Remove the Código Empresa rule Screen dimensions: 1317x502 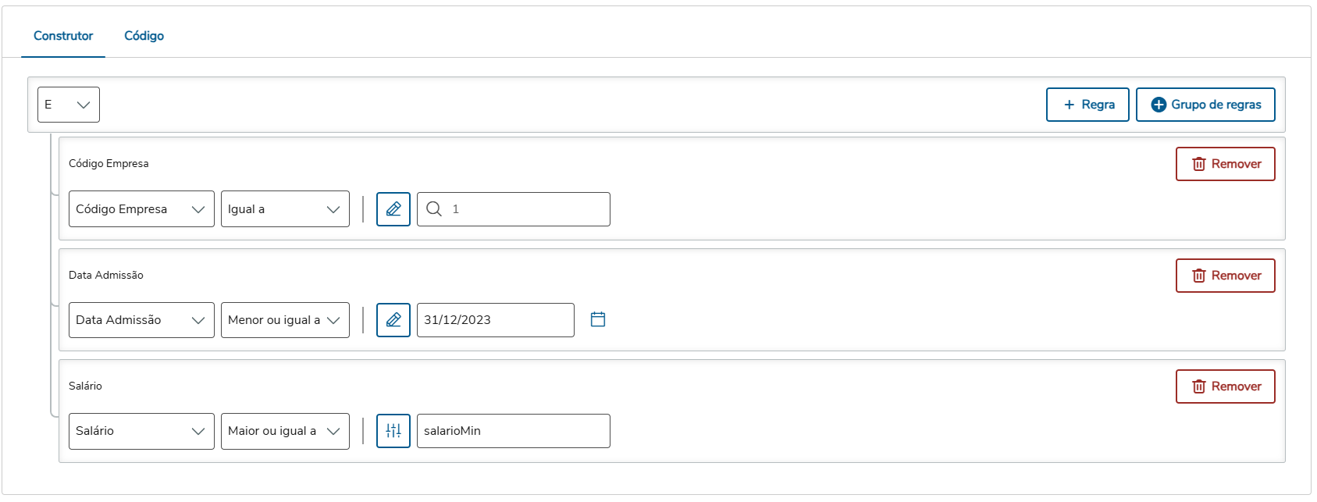tap(1225, 164)
